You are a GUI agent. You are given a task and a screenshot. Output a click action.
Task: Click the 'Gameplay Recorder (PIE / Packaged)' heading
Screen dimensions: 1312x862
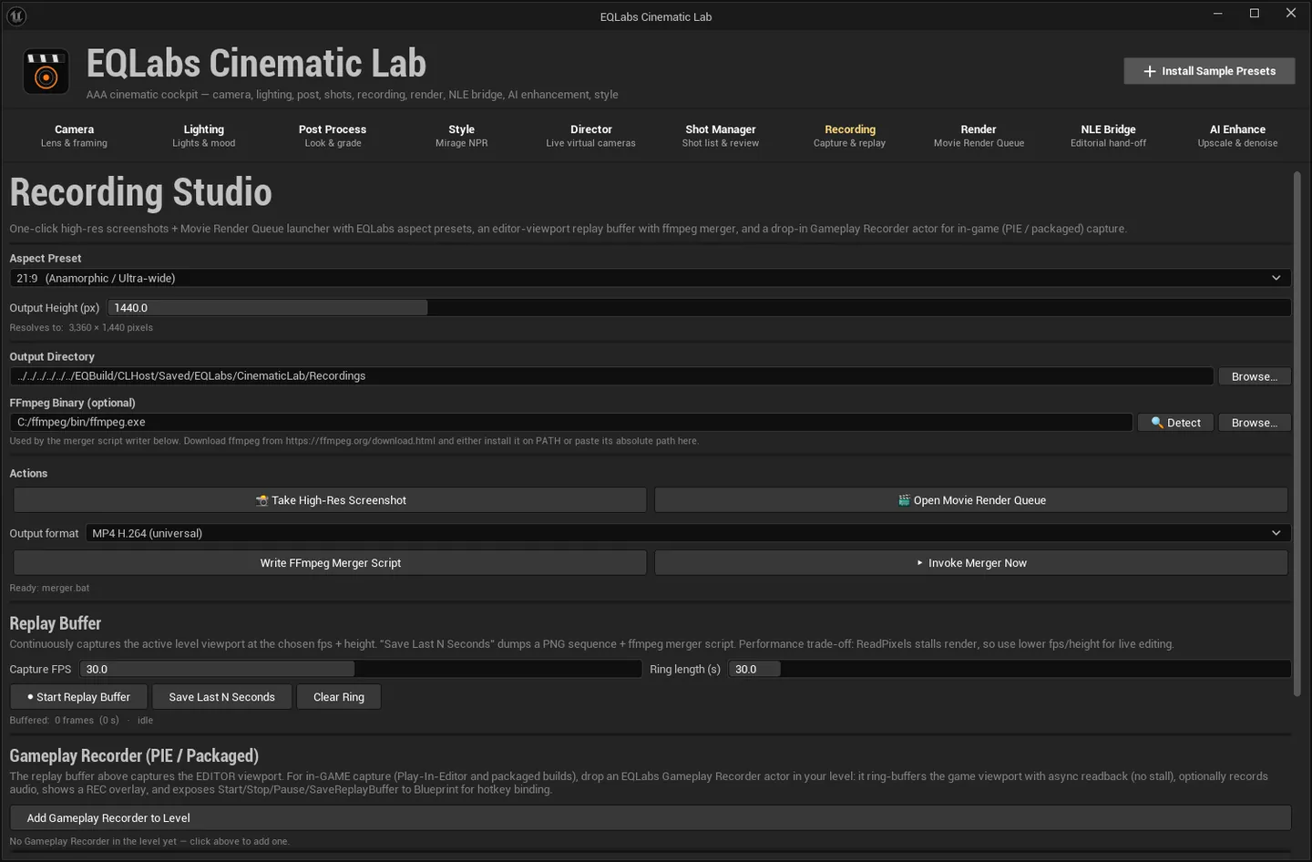(x=134, y=755)
